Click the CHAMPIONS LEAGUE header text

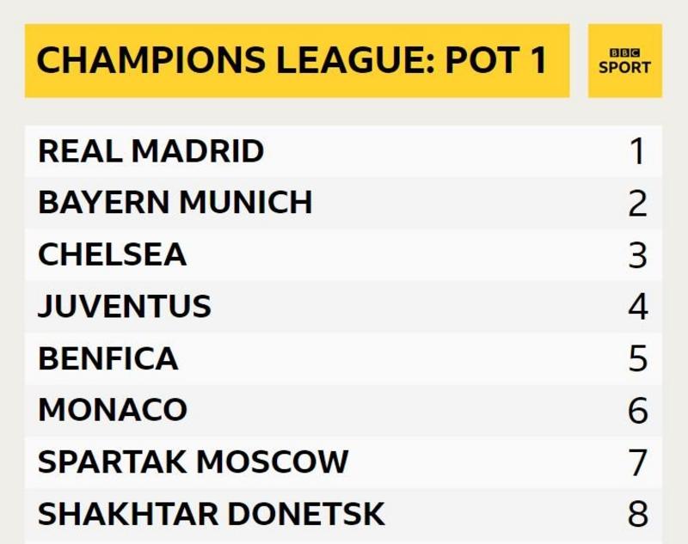[234, 61]
